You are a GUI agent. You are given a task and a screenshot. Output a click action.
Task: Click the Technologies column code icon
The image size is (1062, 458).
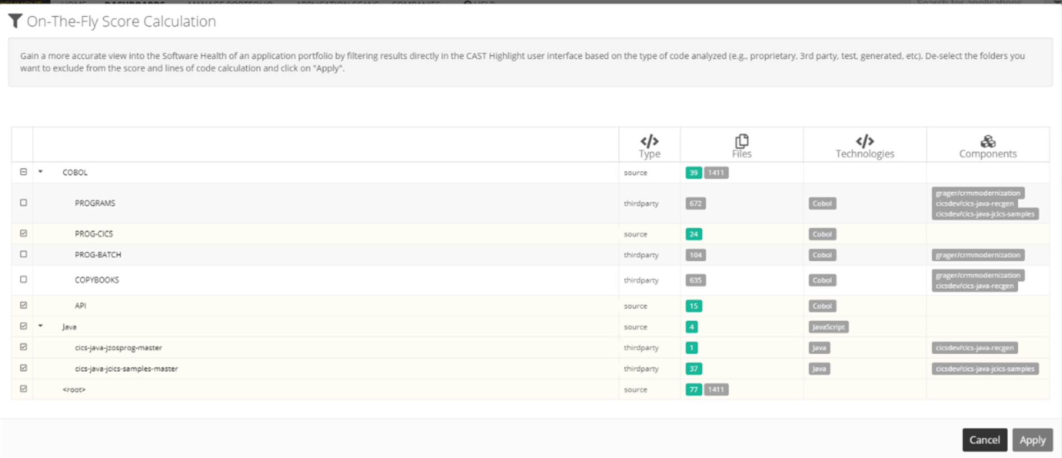[865, 141]
